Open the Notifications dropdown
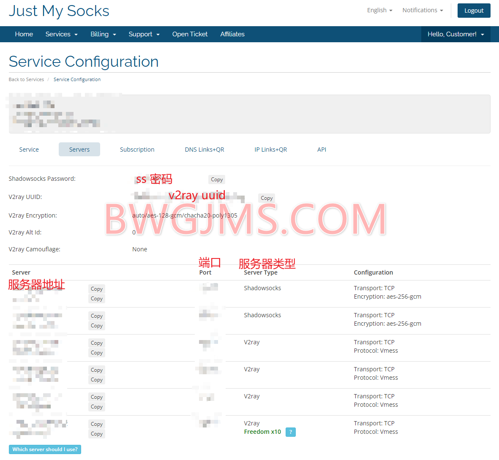This screenshot has height=460, width=499. (x=423, y=10)
